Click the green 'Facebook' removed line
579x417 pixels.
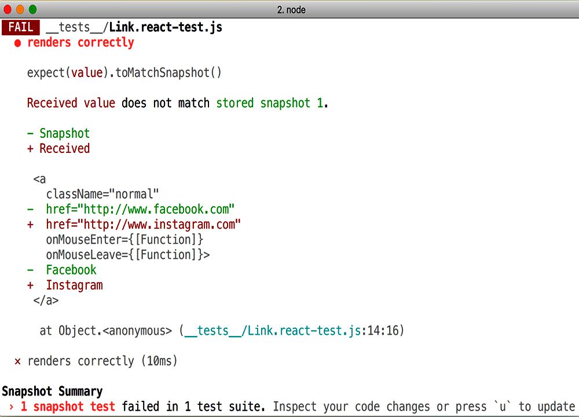tap(62, 270)
